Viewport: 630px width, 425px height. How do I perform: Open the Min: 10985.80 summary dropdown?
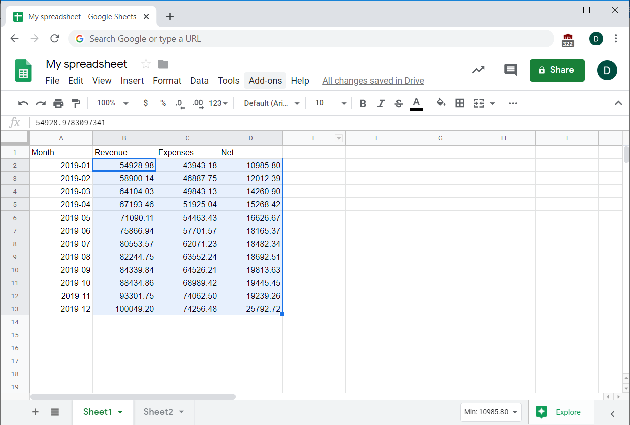(490, 412)
